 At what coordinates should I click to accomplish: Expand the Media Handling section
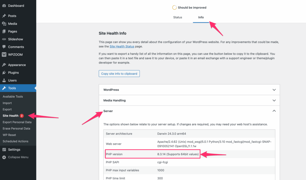pos(189,101)
